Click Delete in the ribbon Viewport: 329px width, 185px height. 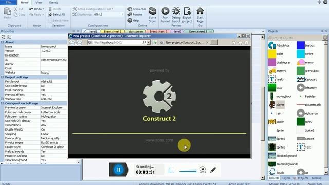pyautogui.click(x=55, y=9)
